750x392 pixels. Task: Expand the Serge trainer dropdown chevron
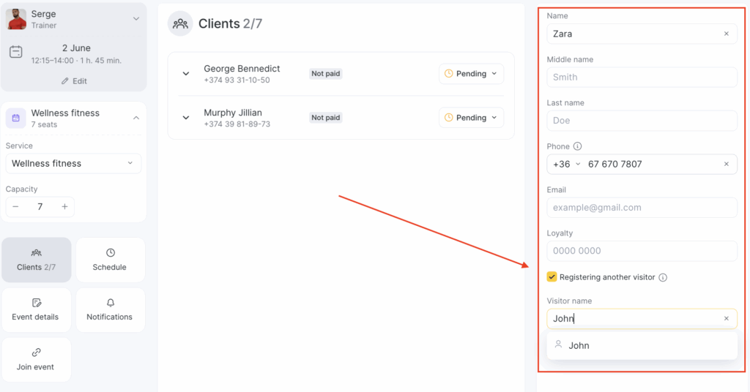coord(136,19)
